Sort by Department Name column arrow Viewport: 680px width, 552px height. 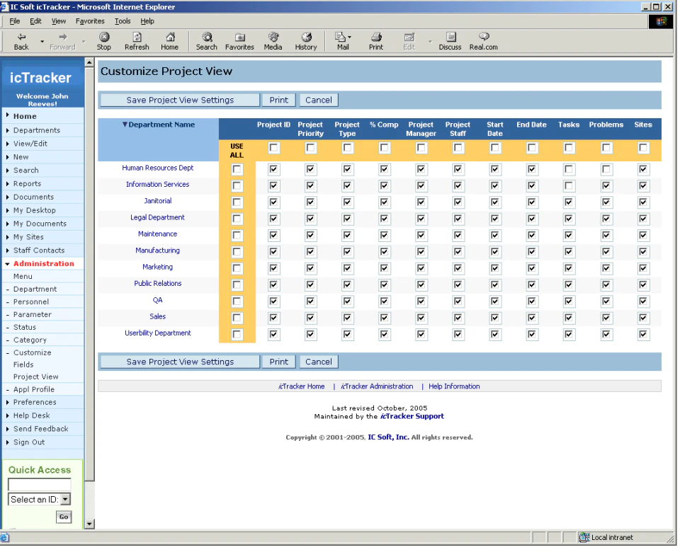[x=125, y=125]
